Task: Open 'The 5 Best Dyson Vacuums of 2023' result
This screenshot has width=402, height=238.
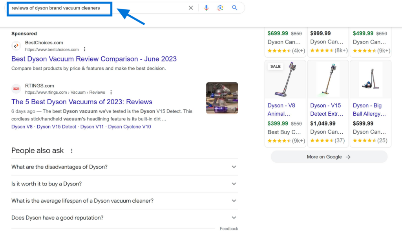Action: click(x=82, y=102)
